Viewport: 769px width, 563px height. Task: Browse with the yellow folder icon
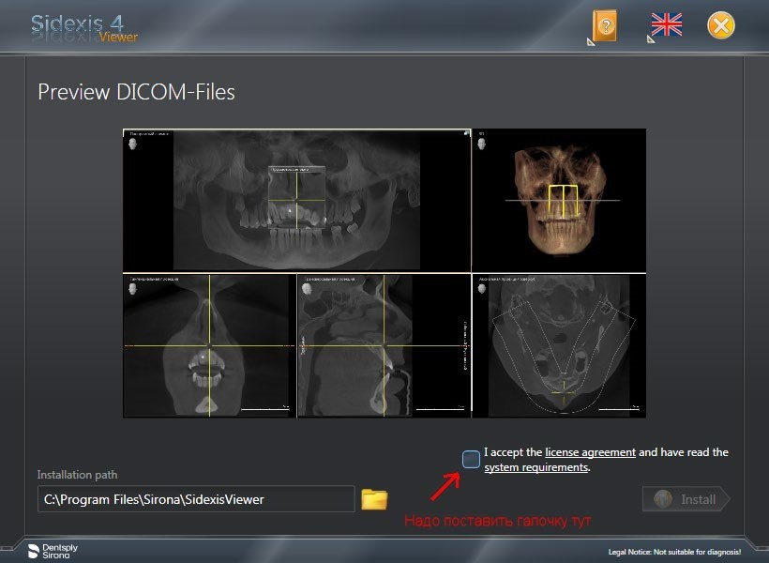pyautogui.click(x=374, y=499)
